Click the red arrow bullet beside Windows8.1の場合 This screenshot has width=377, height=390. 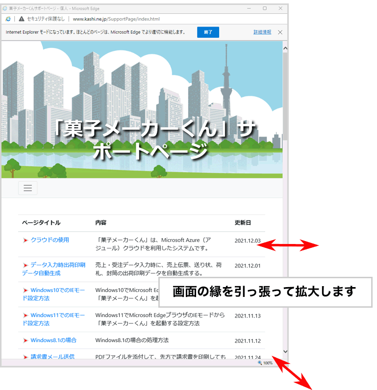pos(25,341)
